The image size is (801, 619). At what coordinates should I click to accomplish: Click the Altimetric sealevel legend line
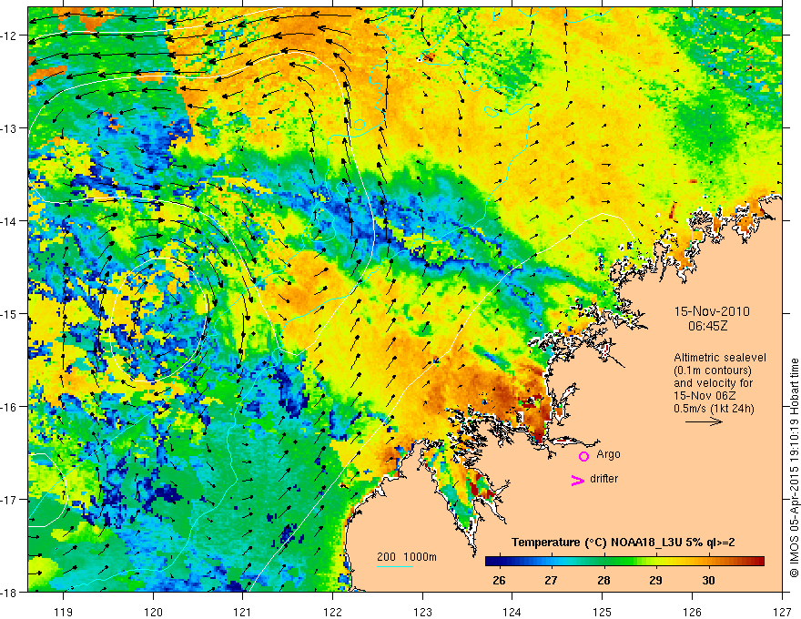[720, 358]
